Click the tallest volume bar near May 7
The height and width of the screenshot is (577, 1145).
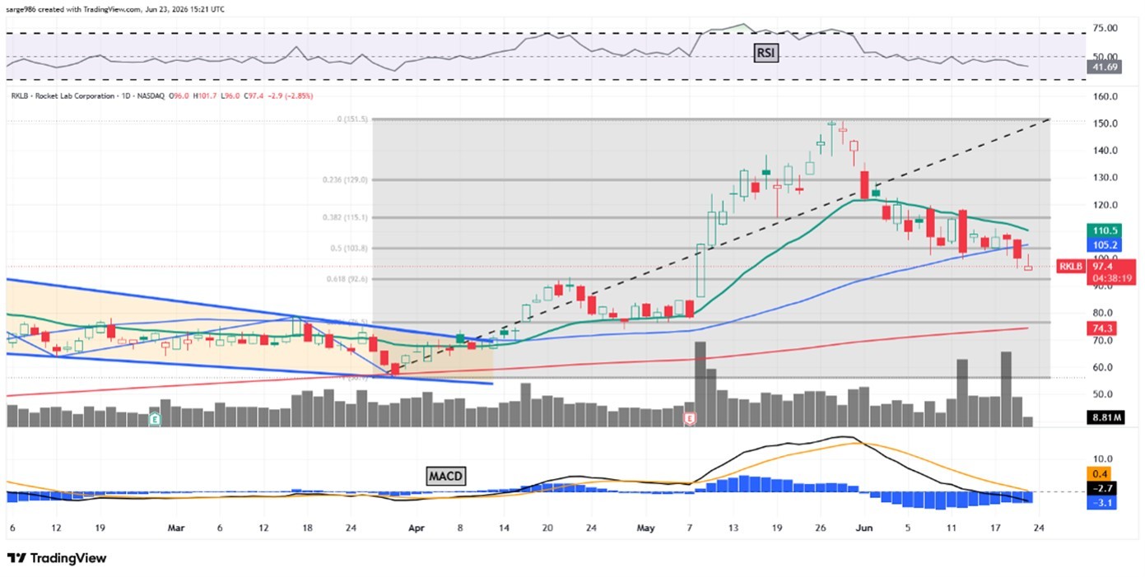pos(700,384)
